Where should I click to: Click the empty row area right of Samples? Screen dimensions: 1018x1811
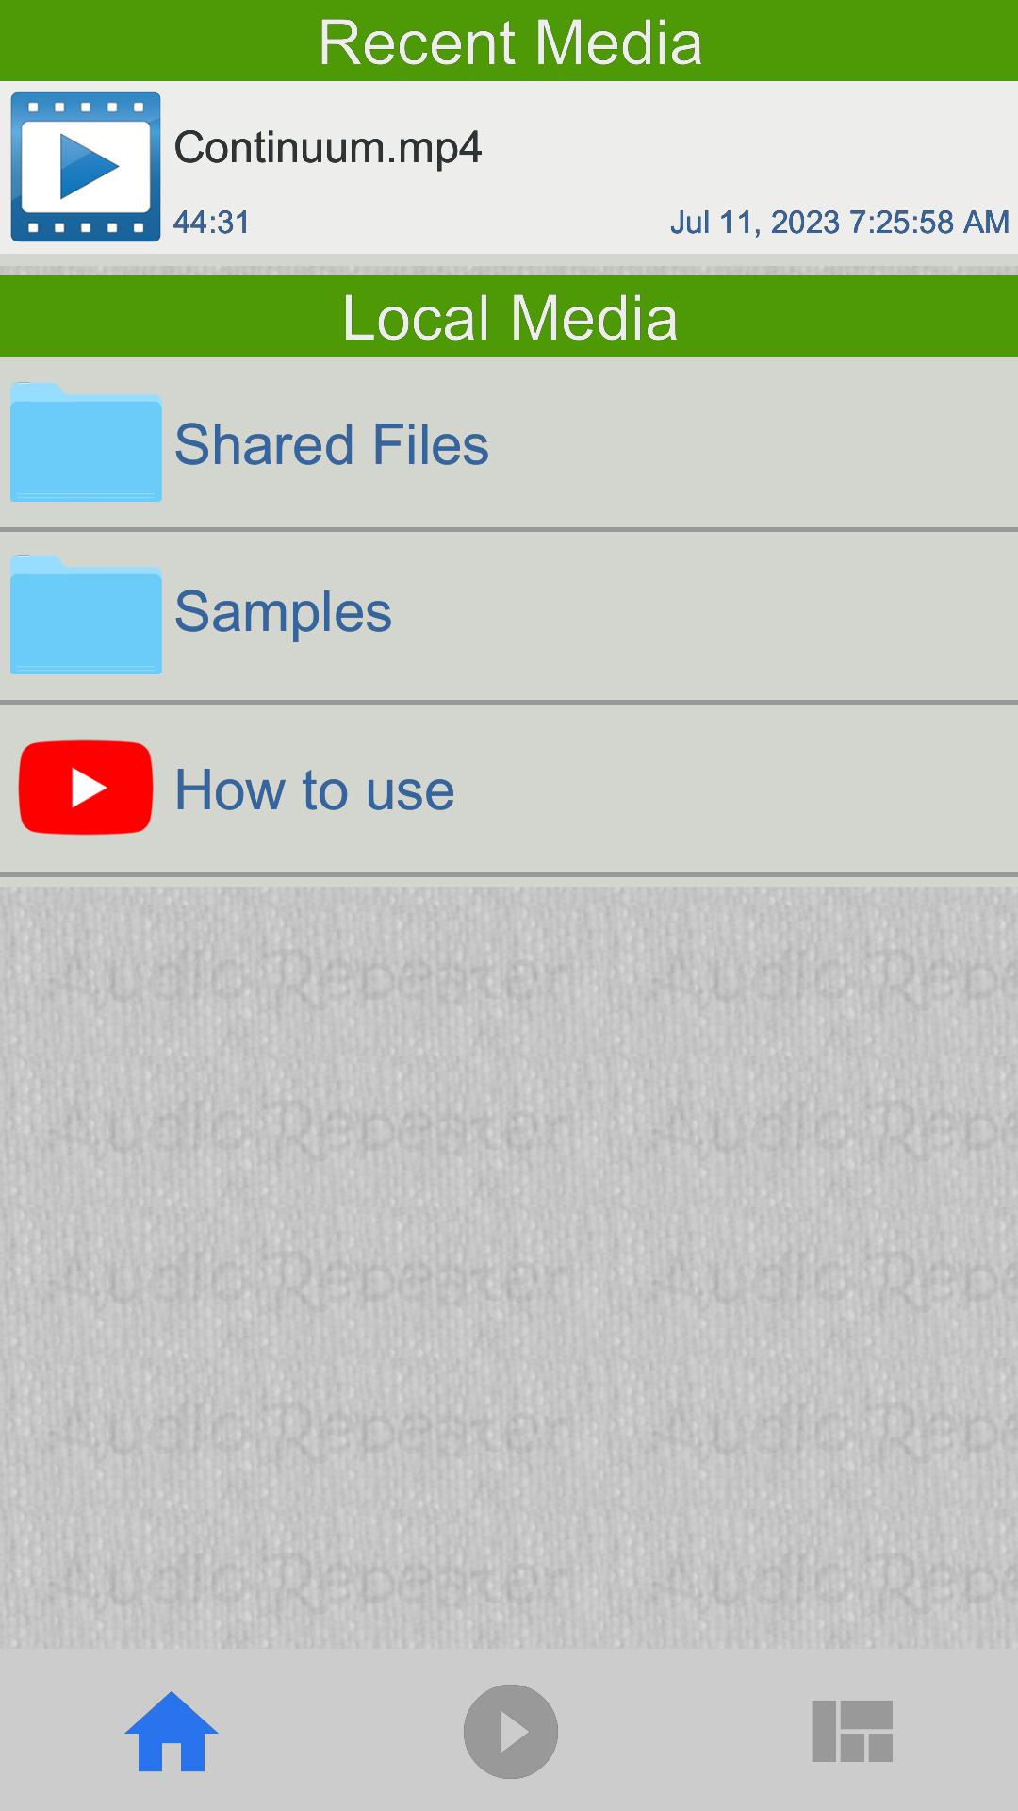(x=702, y=615)
